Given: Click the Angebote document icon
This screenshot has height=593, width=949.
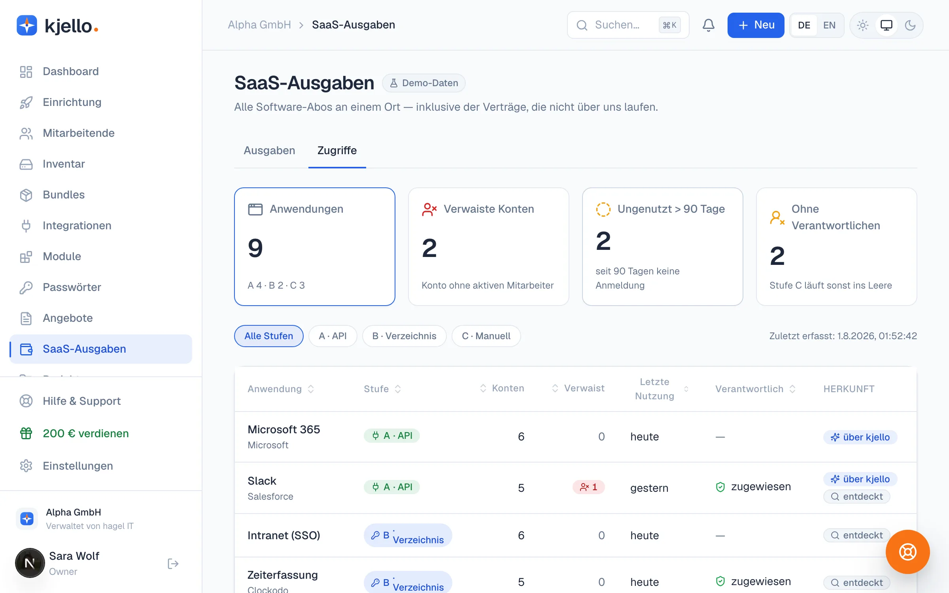Looking at the screenshot, I should pos(26,318).
